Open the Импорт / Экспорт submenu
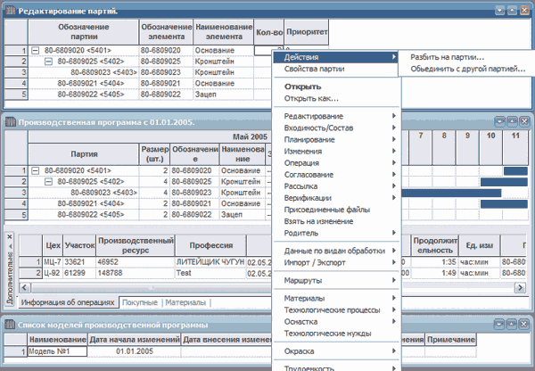535x371 pixels. click(x=336, y=262)
